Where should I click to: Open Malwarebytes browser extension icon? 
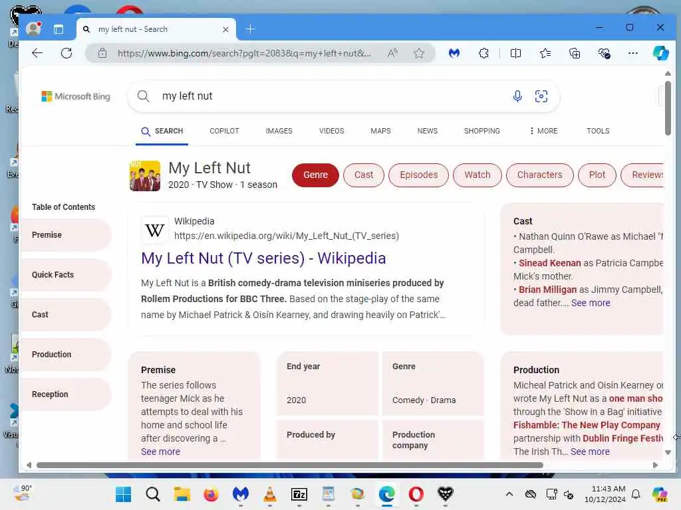tap(454, 53)
